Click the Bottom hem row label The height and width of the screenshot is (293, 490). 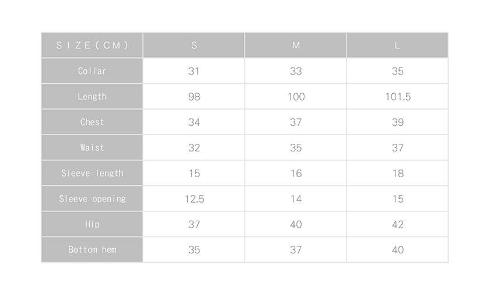[92, 250]
